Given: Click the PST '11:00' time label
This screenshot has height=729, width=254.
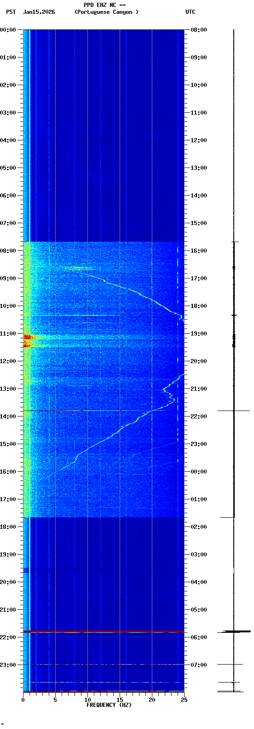Looking at the screenshot, I should [x=8, y=334].
